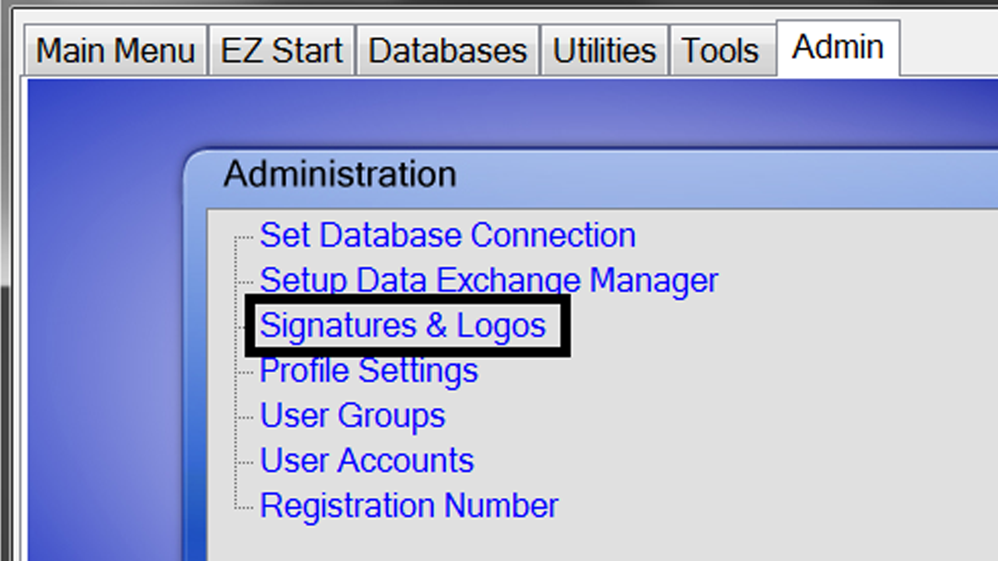Switch to the Main Menu tab
This screenshot has height=561, width=998.
113,50
